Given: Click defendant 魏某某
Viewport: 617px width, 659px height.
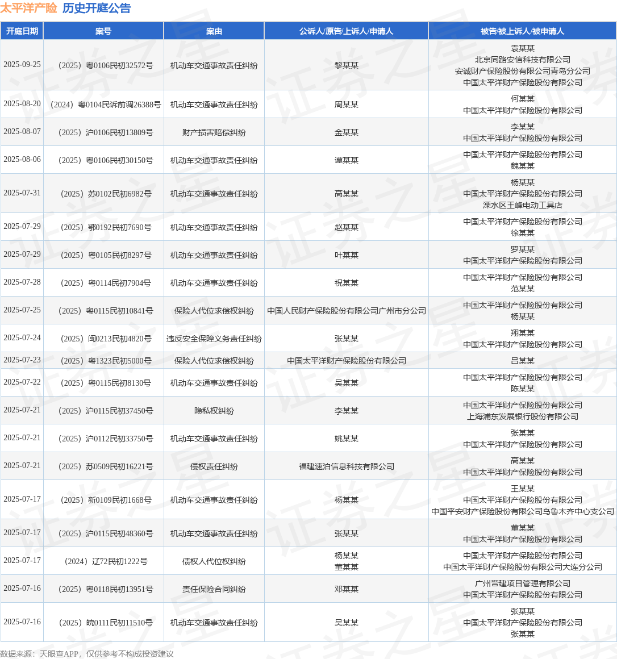Looking at the screenshot, I should click(x=523, y=166).
